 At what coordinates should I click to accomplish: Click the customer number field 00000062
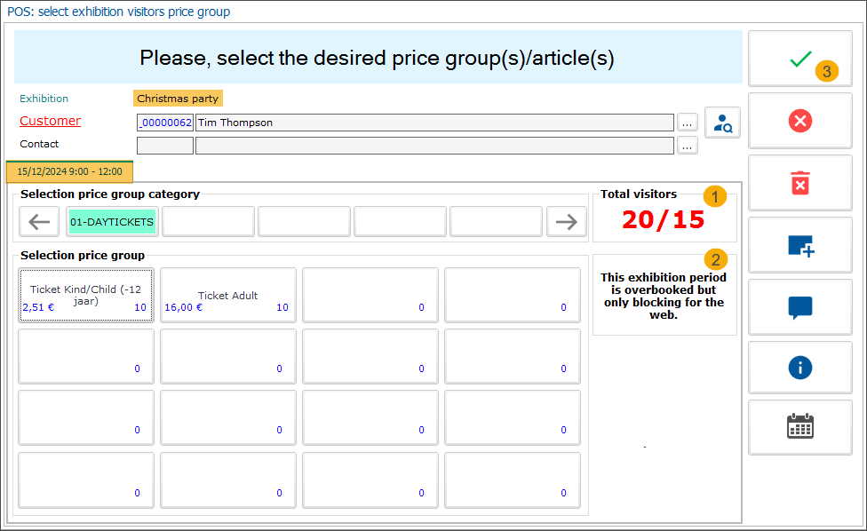click(165, 123)
